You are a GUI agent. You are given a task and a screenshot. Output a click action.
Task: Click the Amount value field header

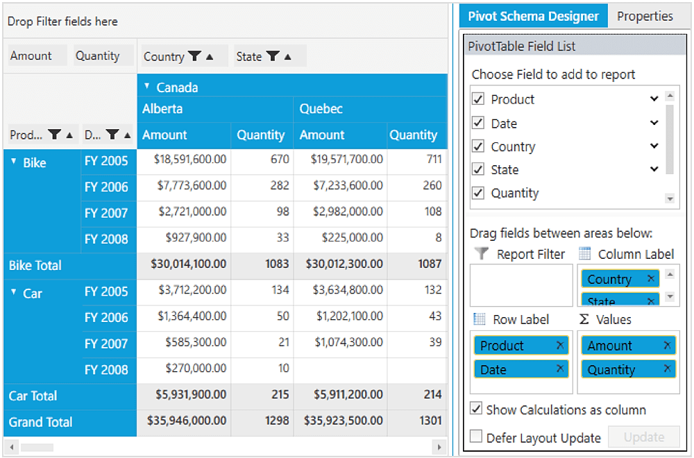click(x=36, y=56)
